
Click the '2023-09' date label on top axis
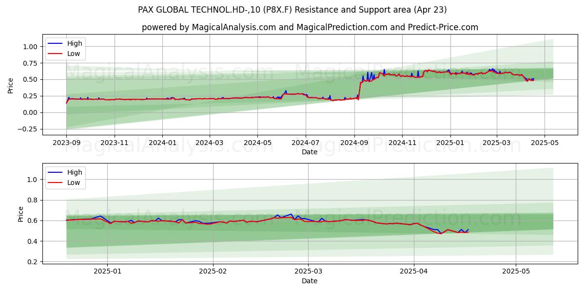[66, 143]
